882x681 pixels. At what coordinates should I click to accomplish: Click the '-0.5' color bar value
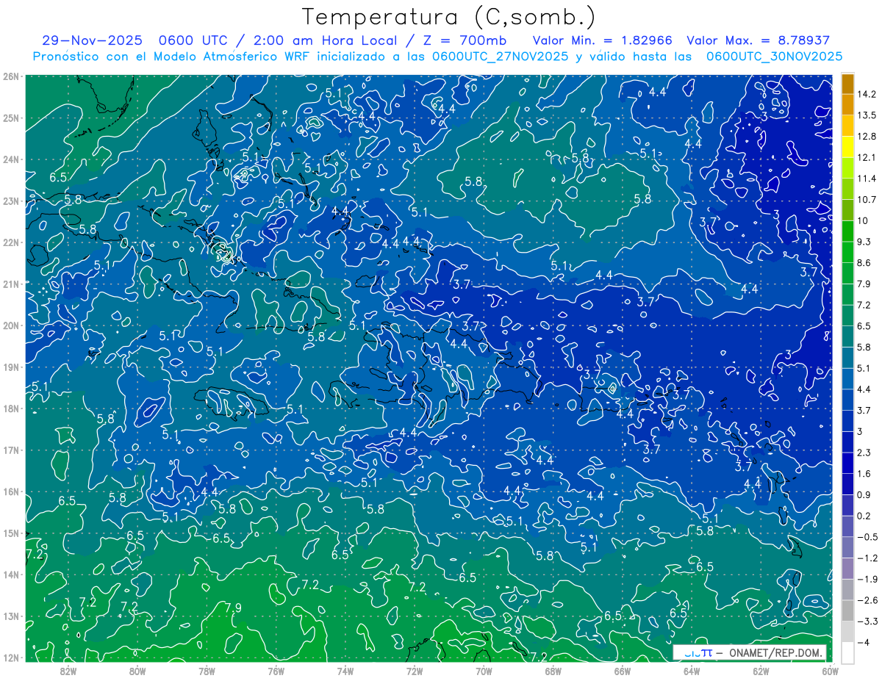[x=867, y=537]
